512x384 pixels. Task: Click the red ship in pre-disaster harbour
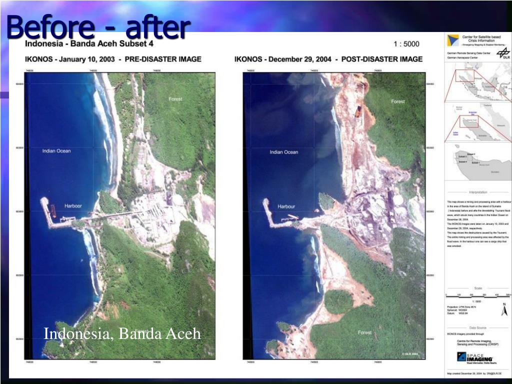pyautogui.click(x=53, y=211)
